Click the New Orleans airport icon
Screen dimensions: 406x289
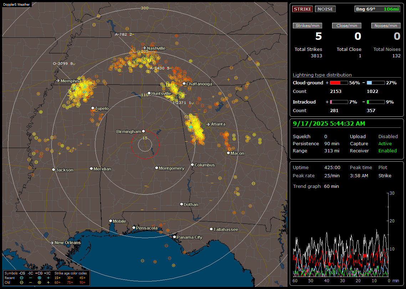coord(52,243)
